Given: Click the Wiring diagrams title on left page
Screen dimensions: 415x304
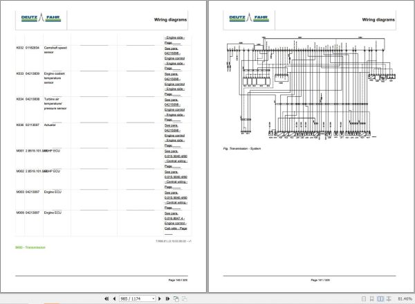Looking at the screenshot, I should pos(170,19).
